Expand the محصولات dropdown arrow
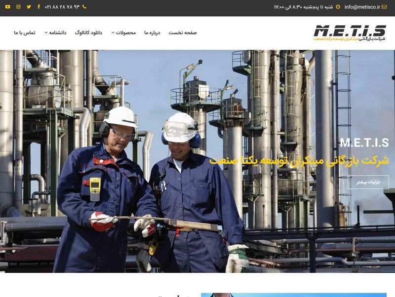 click(x=113, y=33)
